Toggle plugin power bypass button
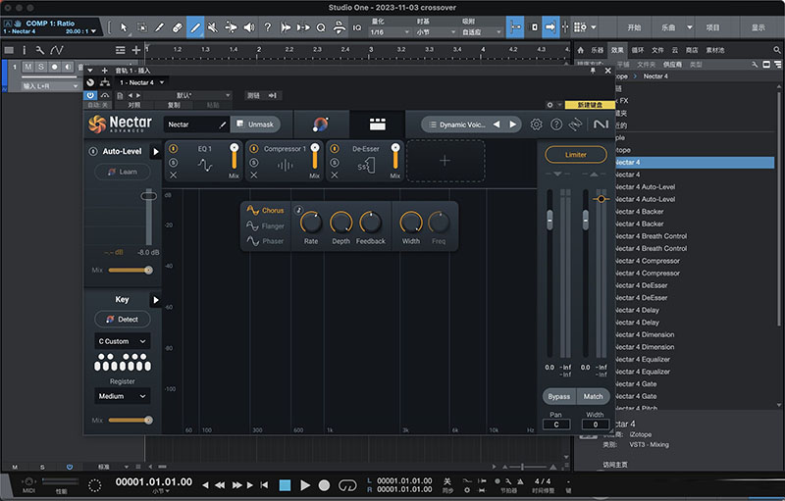Image resolution: width=785 pixels, height=501 pixels. (90, 95)
